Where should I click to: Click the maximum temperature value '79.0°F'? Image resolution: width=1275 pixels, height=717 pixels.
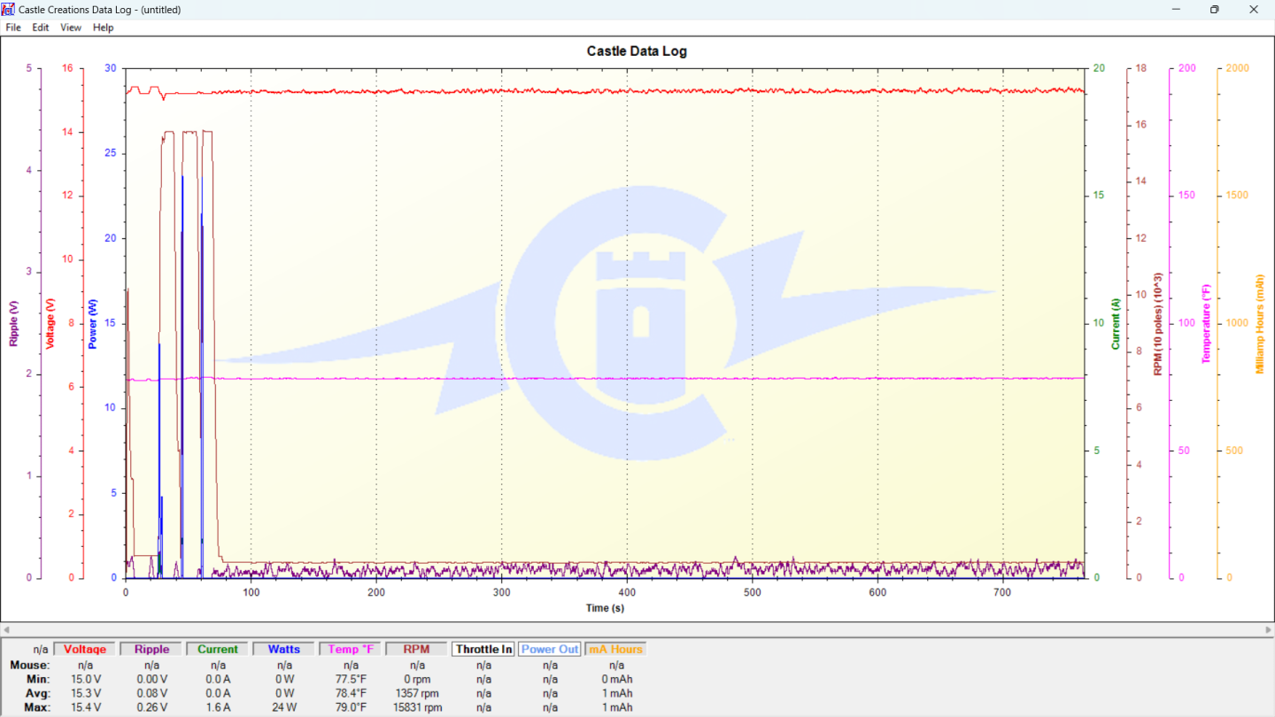click(x=351, y=707)
